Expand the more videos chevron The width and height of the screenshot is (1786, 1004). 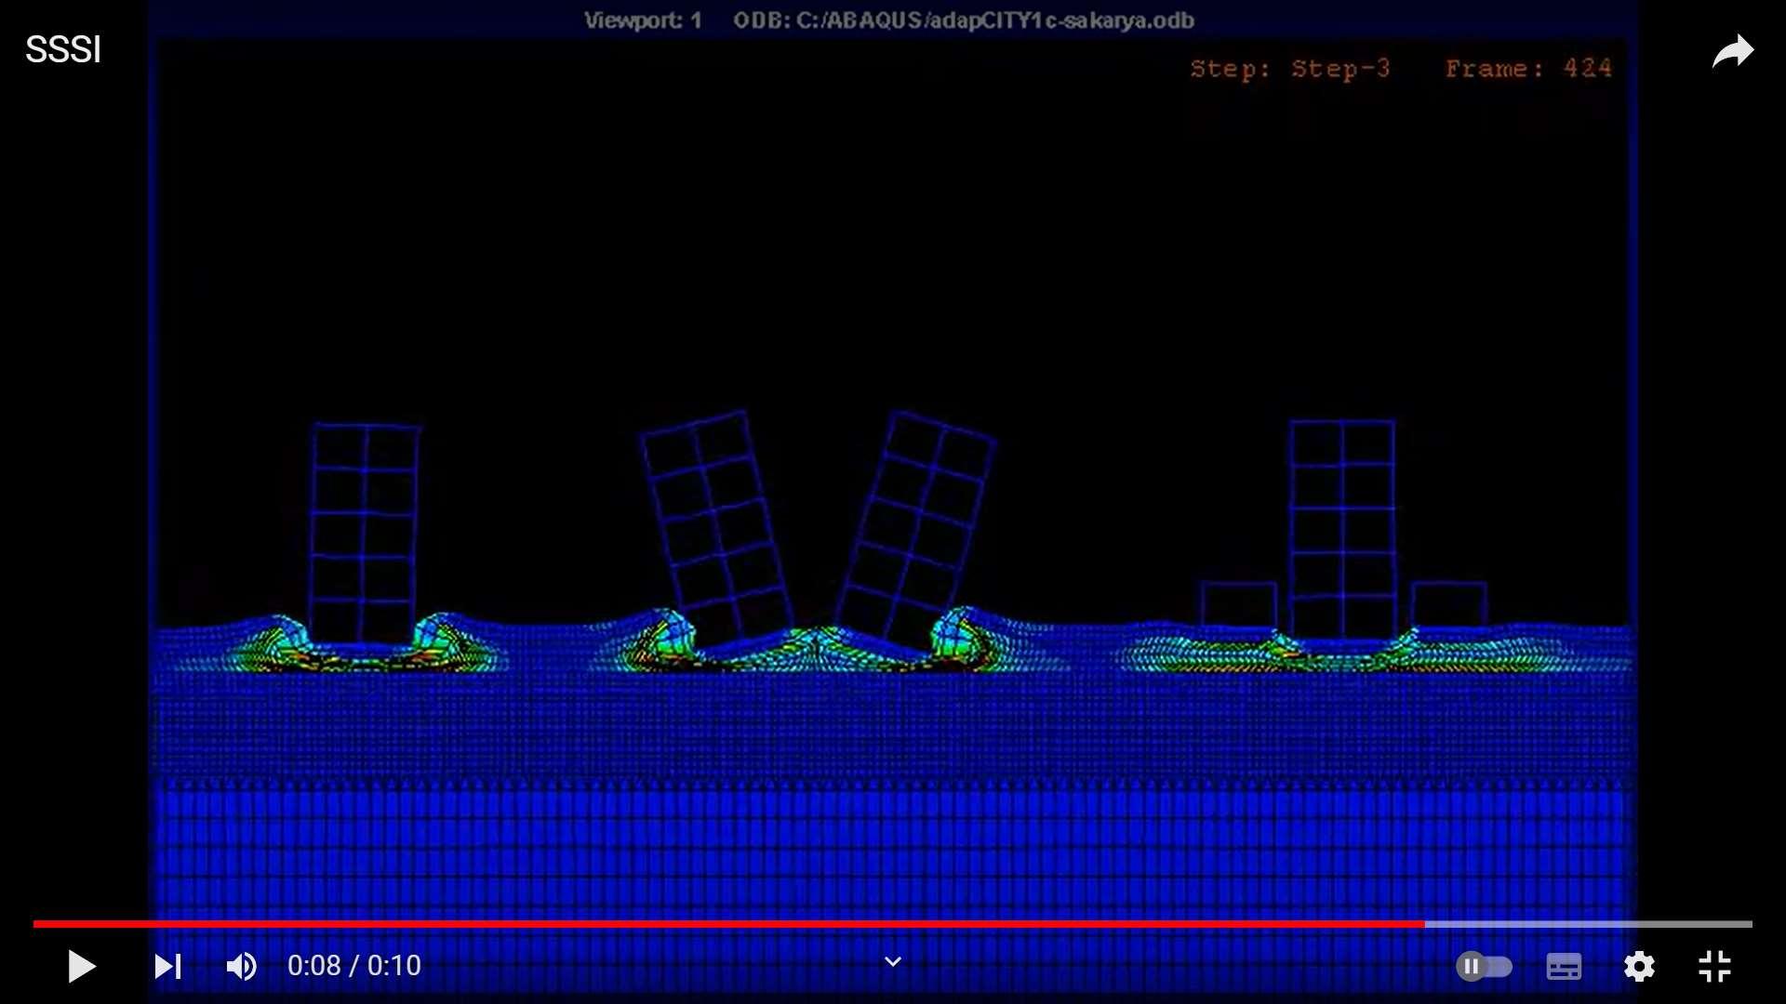pyautogui.click(x=892, y=962)
